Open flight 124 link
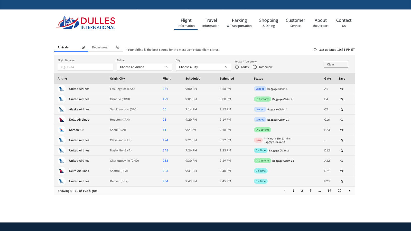411x231 pixels. [165, 140]
